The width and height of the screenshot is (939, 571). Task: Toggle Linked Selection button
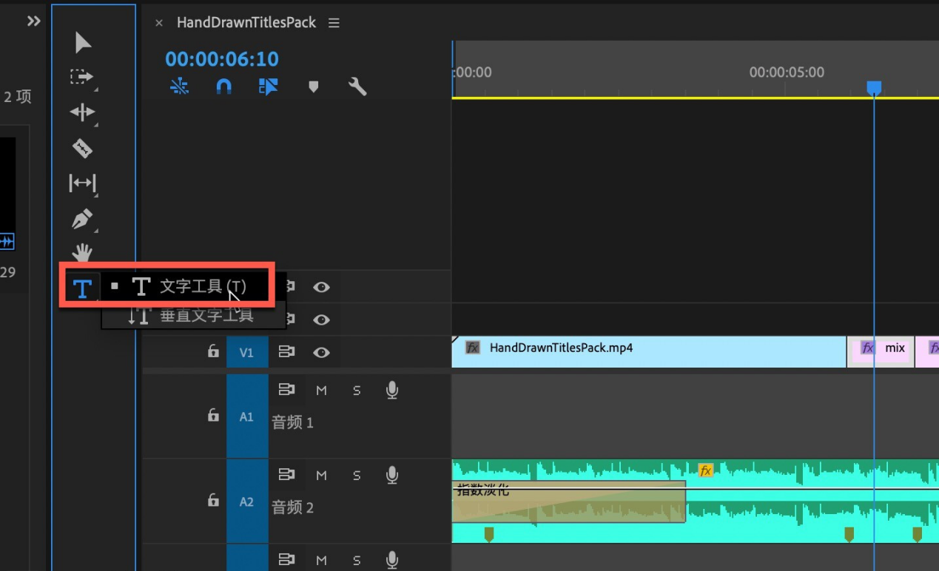[268, 87]
